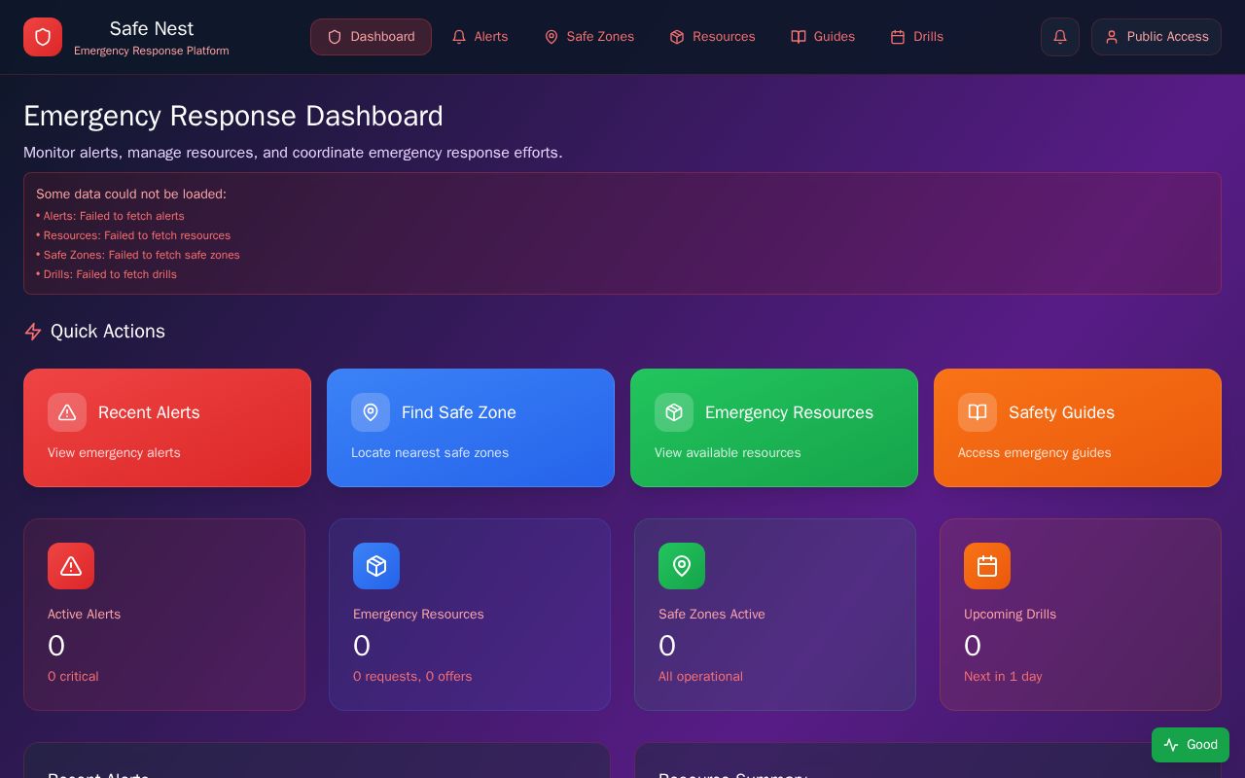Image resolution: width=1245 pixels, height=778 pixels.
Task: Click the map pin icon in Find Safe Zone card
Action: [x=371, y=412]
